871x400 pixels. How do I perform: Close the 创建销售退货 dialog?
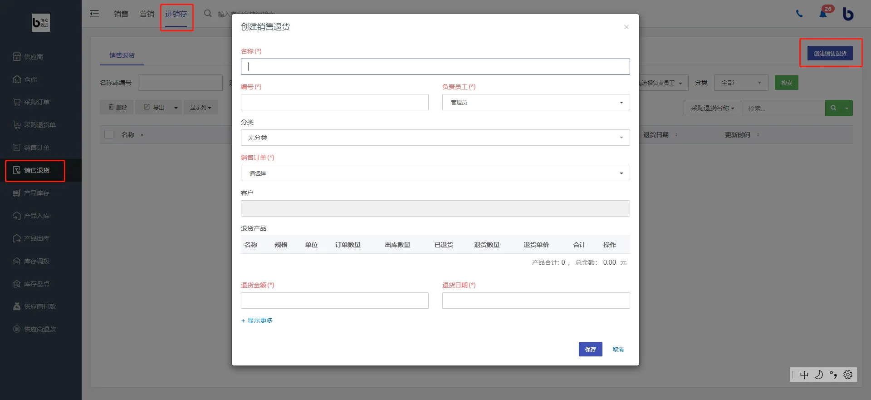[626, 27]
